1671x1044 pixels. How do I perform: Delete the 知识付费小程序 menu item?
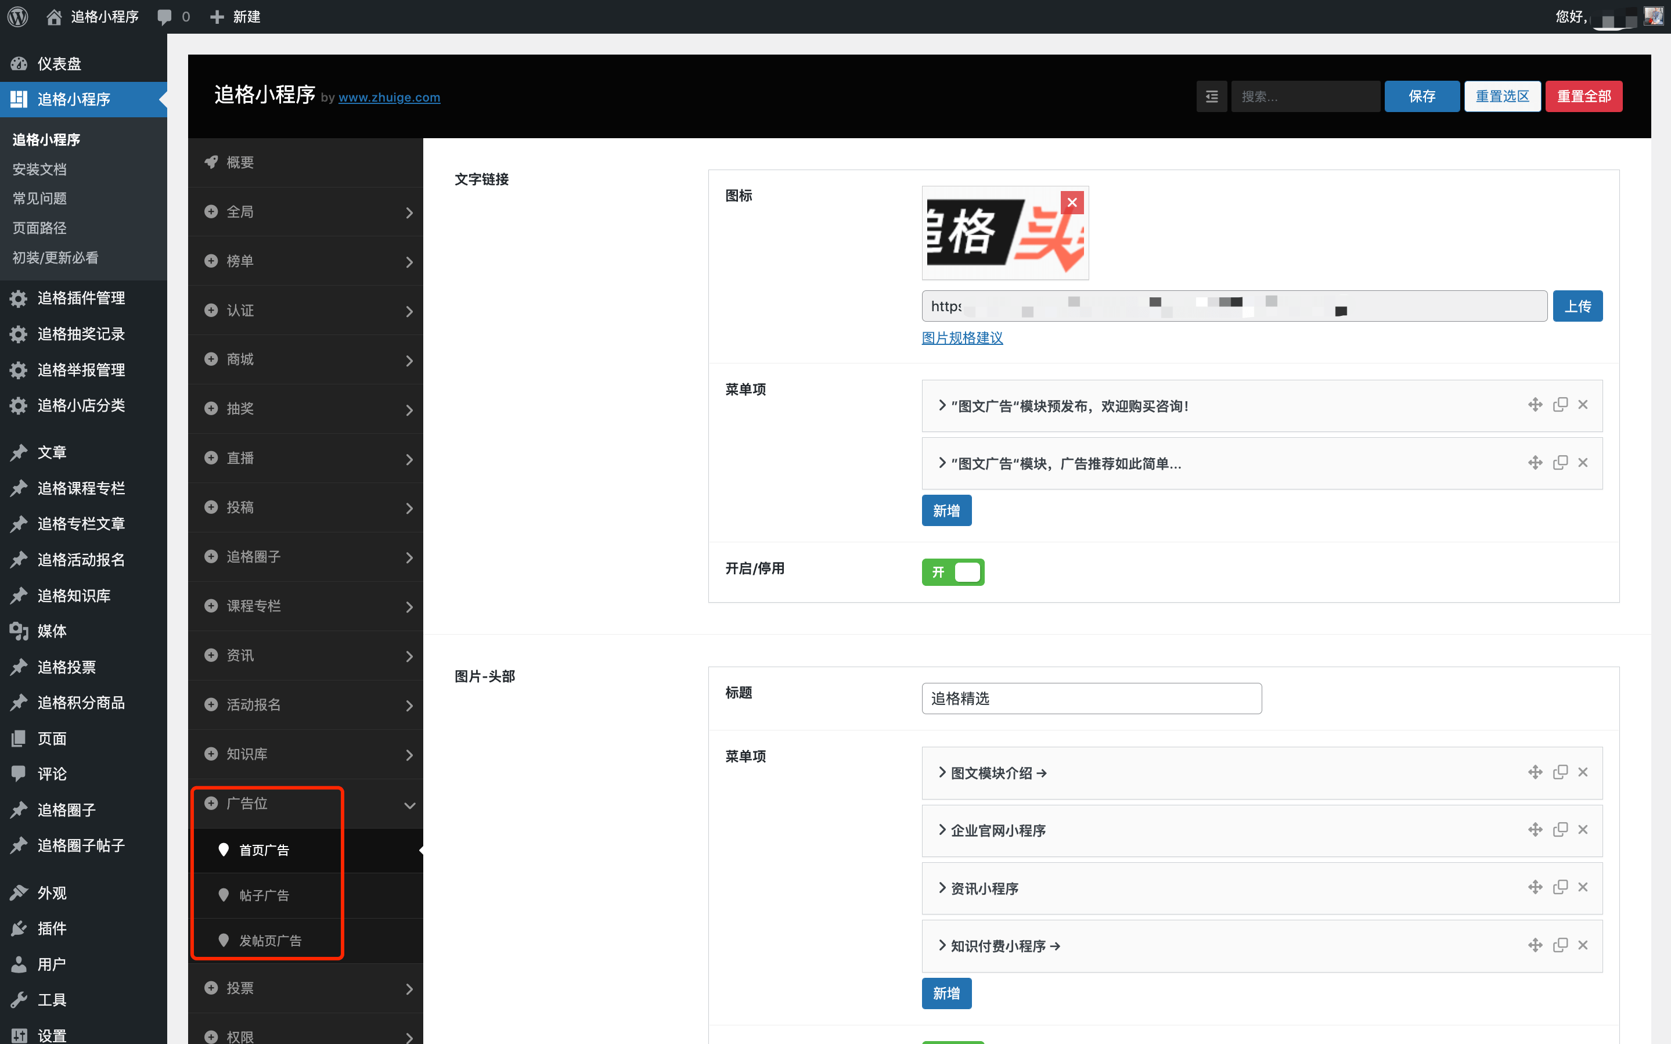(x=1583, y=945)
